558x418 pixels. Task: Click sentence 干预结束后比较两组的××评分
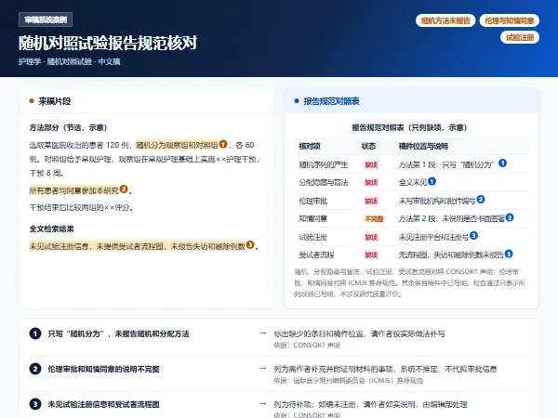pyautogui.click(x=81, y=207)
